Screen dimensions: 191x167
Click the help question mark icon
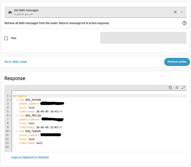(x=184, y=23)
